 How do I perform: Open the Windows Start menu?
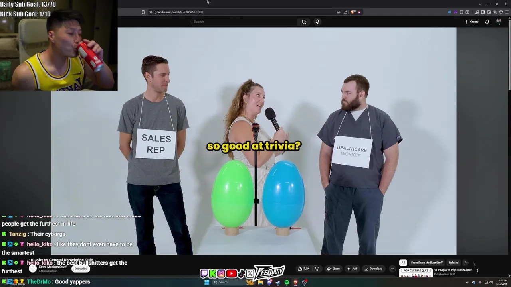coord(207,282)
